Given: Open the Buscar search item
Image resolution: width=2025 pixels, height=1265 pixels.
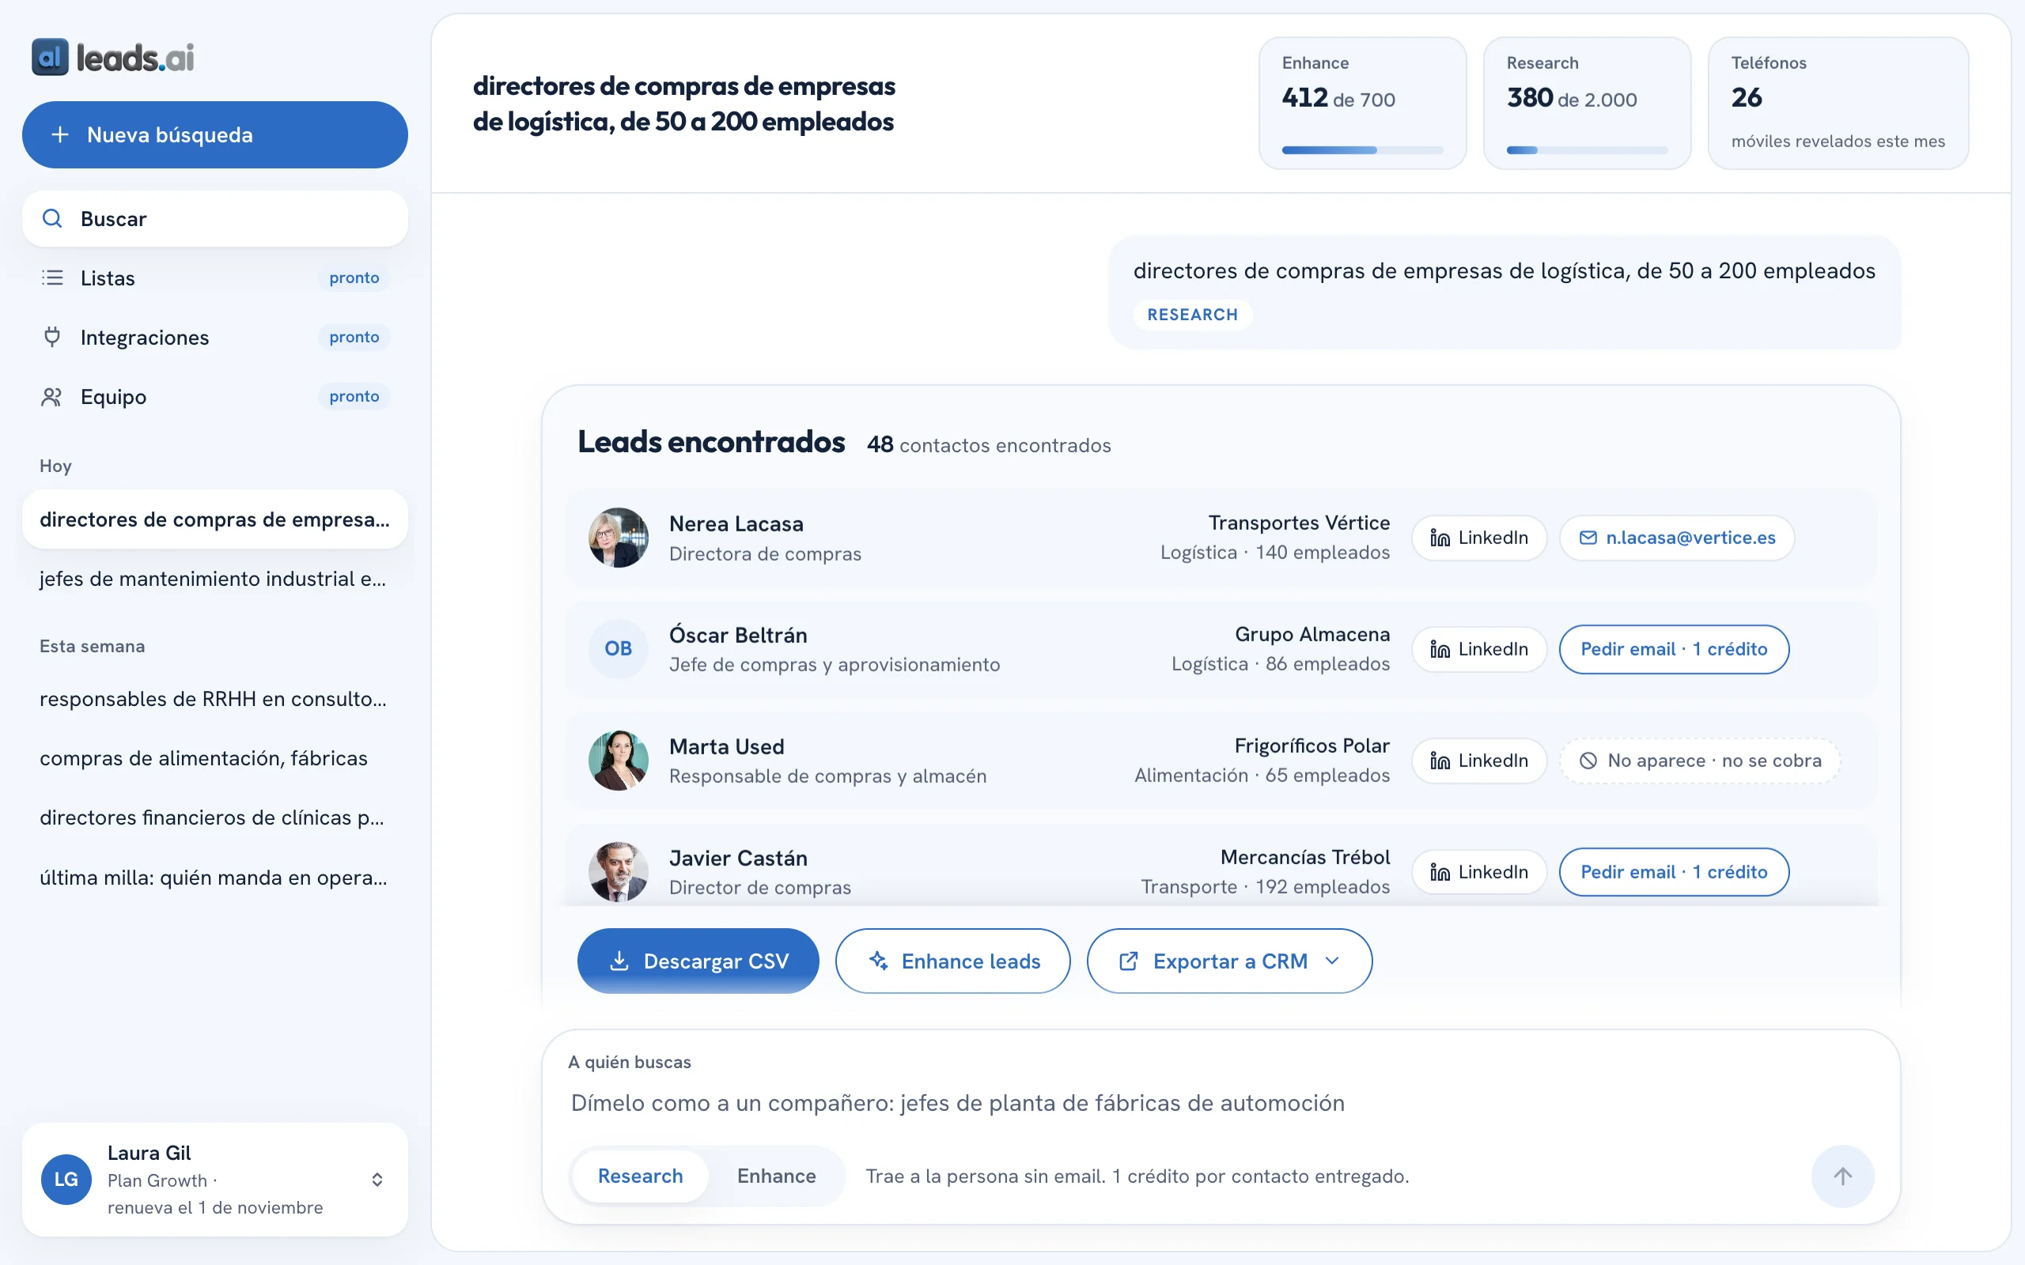Looking at the screenshot, I should pyautogui.click(x=215, y=218).
